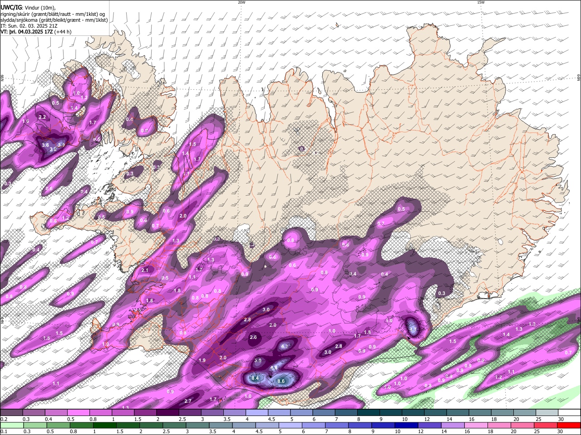581x435 pixels.
Task: Click the 'rigning/skúrir' legend description line
Action: click(53, 14)
